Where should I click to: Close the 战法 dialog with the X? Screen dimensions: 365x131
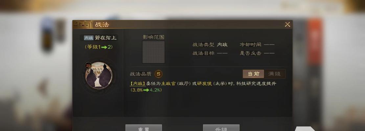click(x=287, y=24)
